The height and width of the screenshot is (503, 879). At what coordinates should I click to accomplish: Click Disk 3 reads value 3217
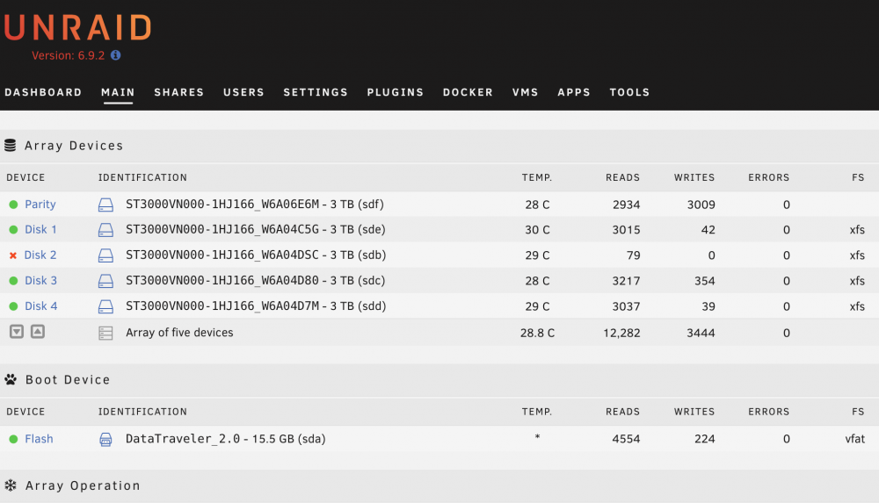tap(626, 281)
